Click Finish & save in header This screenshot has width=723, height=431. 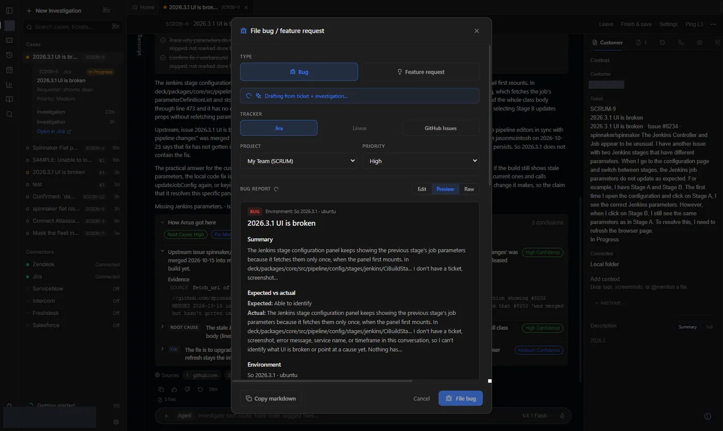coord(636,24)
